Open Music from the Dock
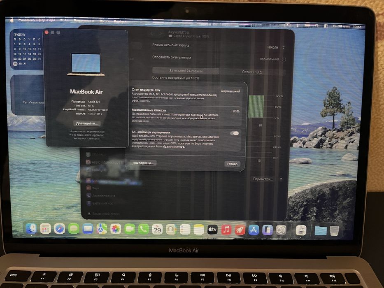Viewport: 384px width, 288px height. (x=226, y=230)
